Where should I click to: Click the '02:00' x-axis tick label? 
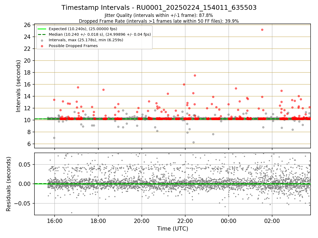point(272,221)
